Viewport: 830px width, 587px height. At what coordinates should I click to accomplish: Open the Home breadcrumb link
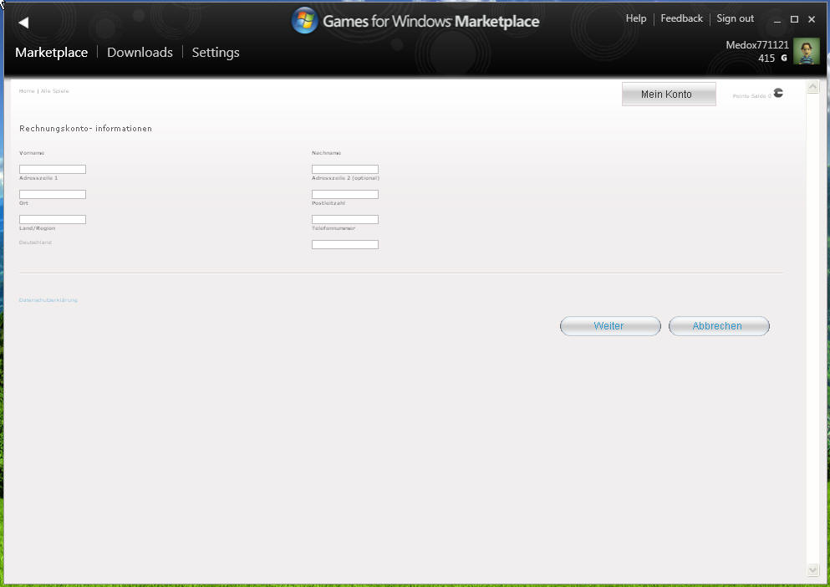point(27,91)
